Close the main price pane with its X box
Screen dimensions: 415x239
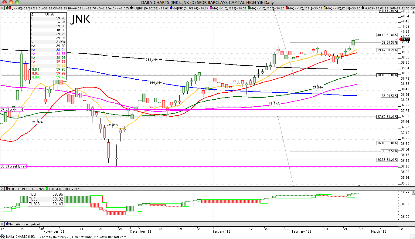tap(2, 8)
